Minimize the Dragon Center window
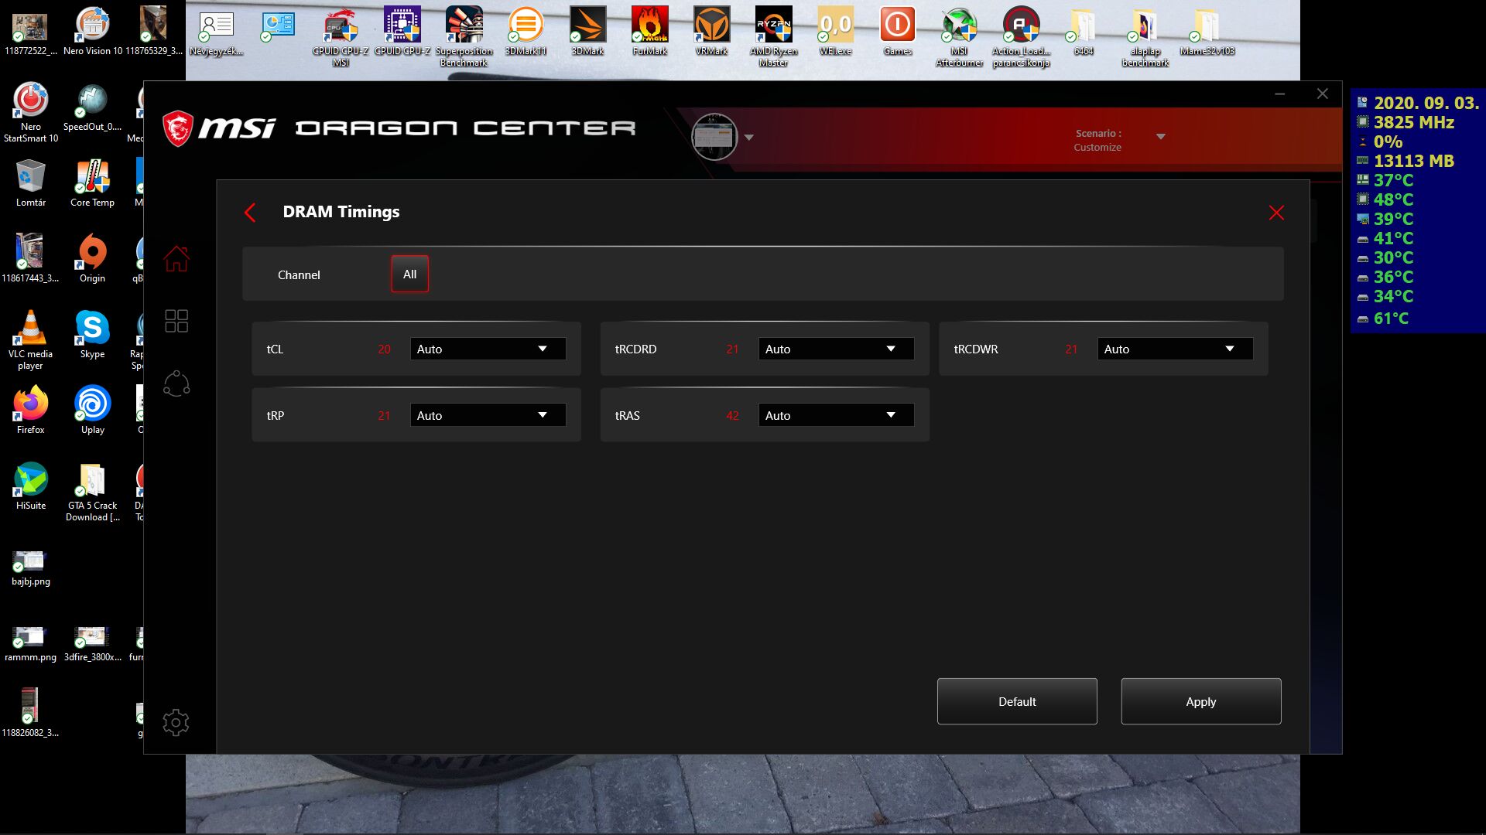 tap(1280, 94)
